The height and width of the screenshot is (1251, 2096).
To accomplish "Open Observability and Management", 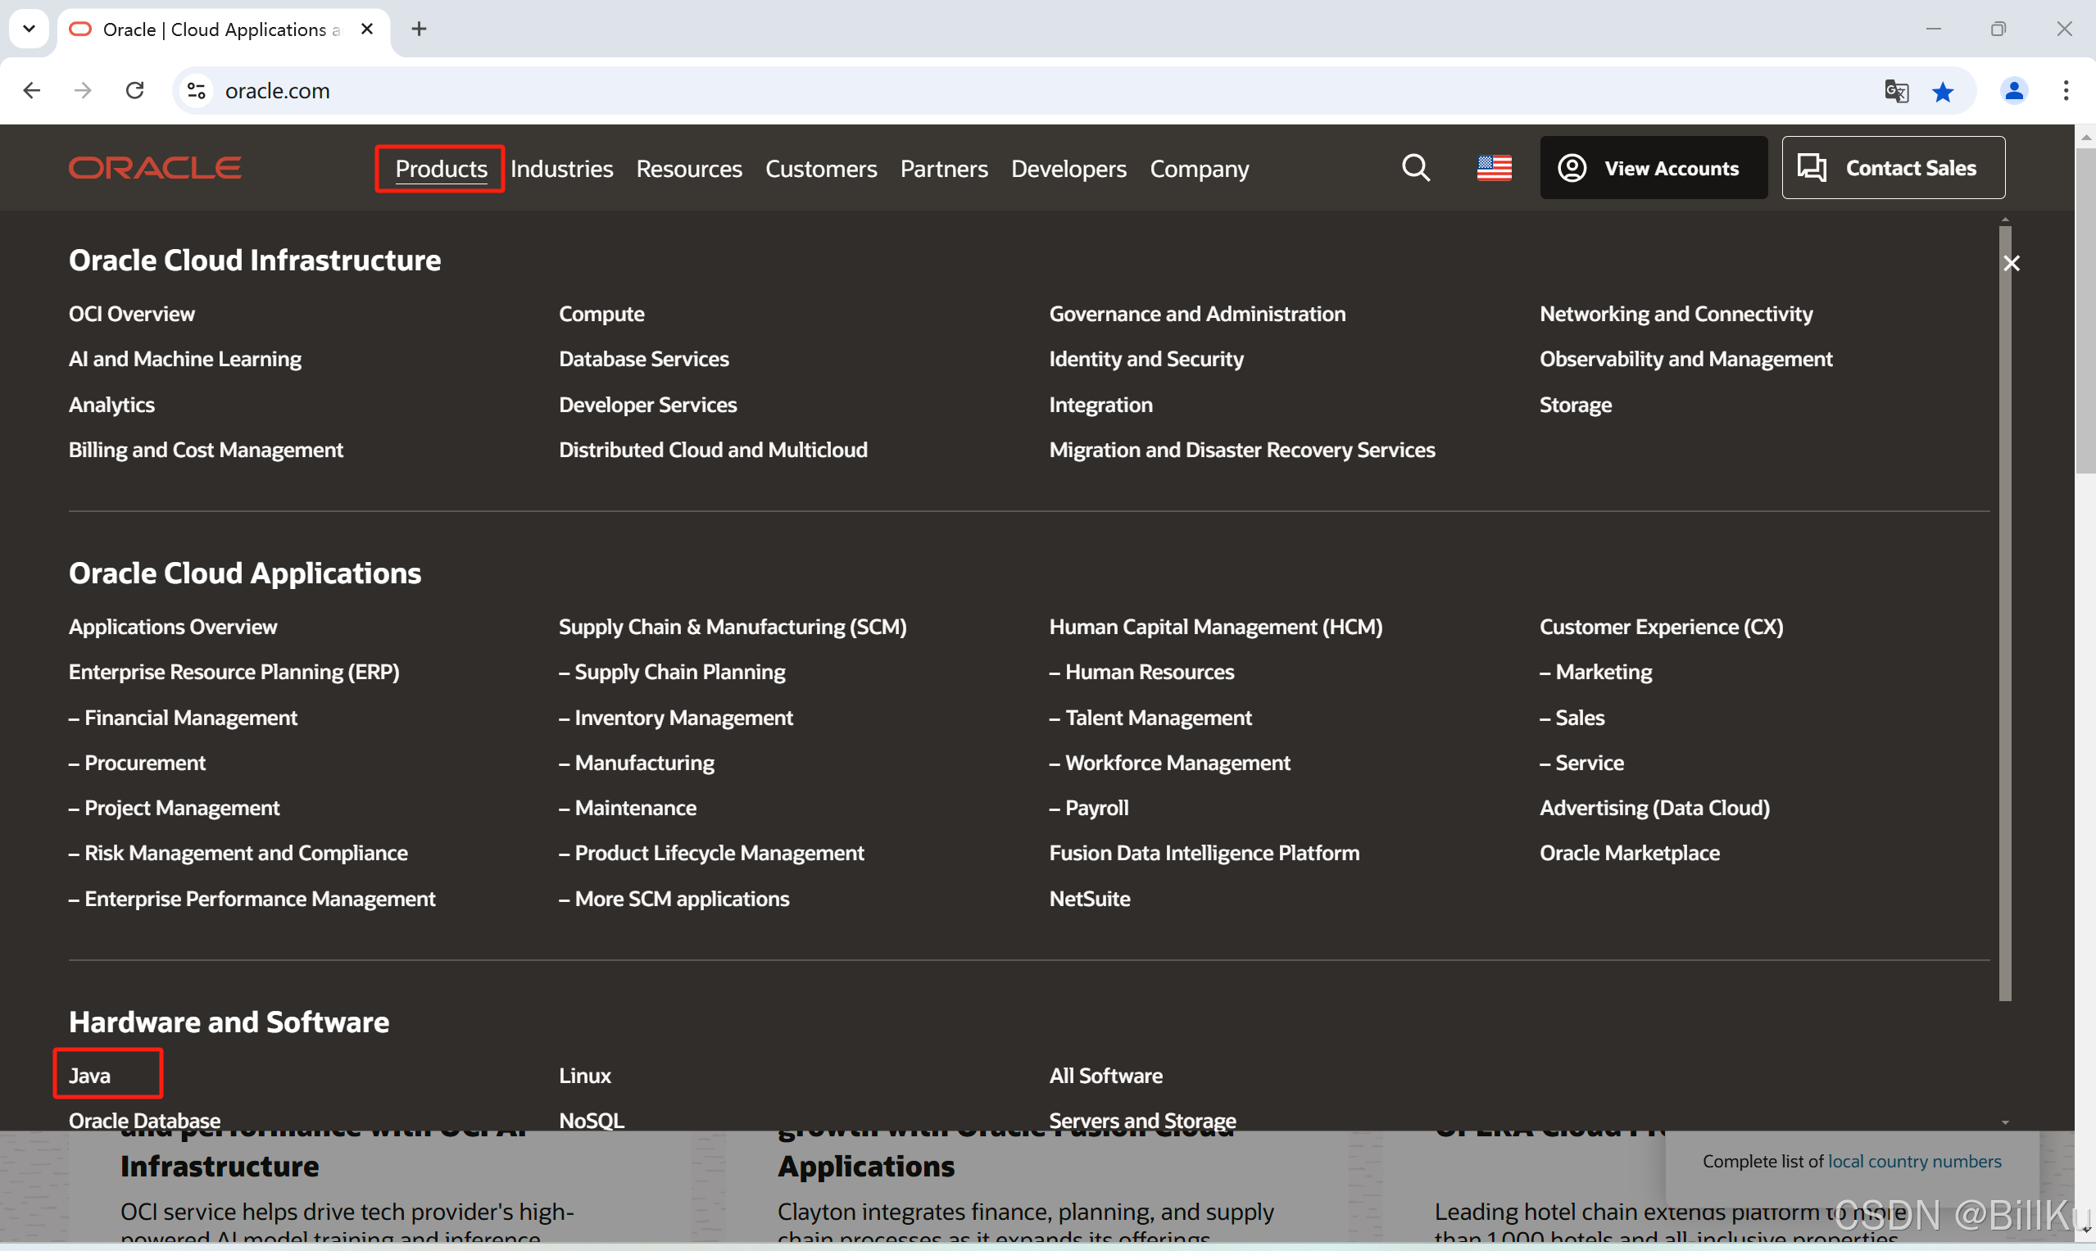I will (1685, 359).
